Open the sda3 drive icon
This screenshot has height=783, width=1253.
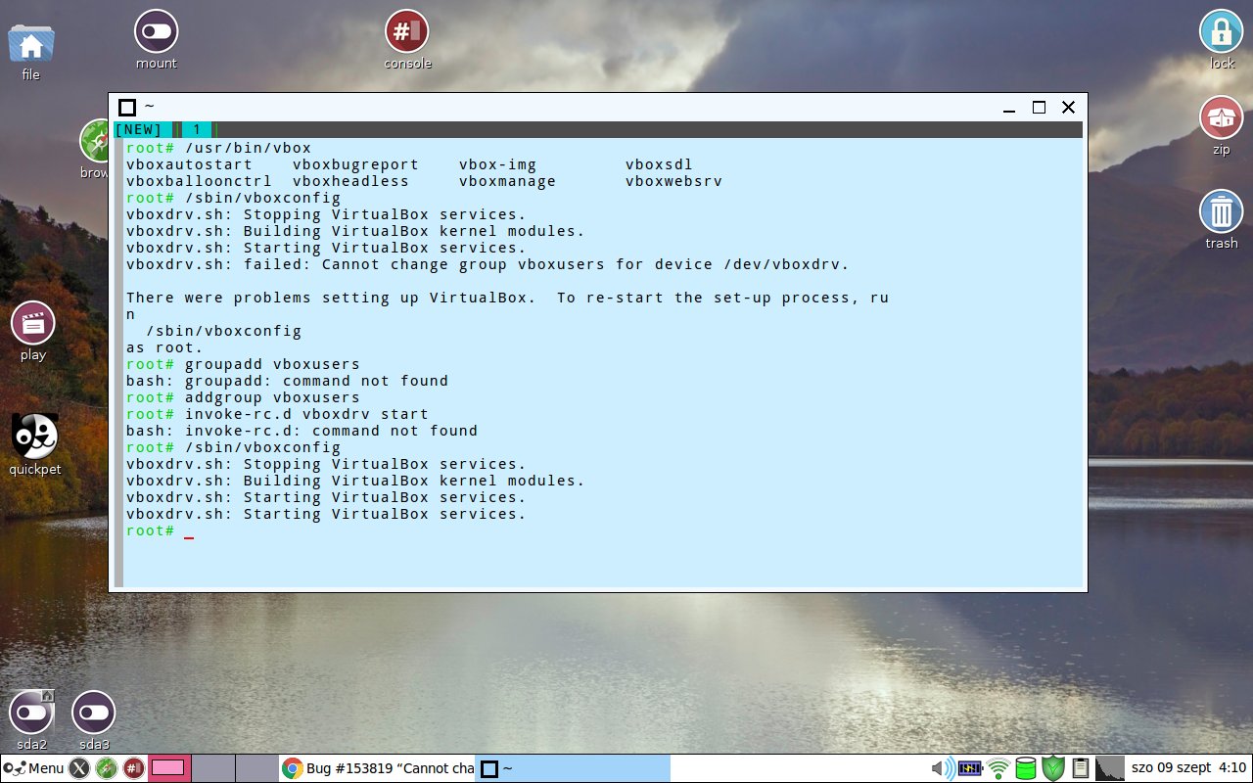tap(94, 713)
